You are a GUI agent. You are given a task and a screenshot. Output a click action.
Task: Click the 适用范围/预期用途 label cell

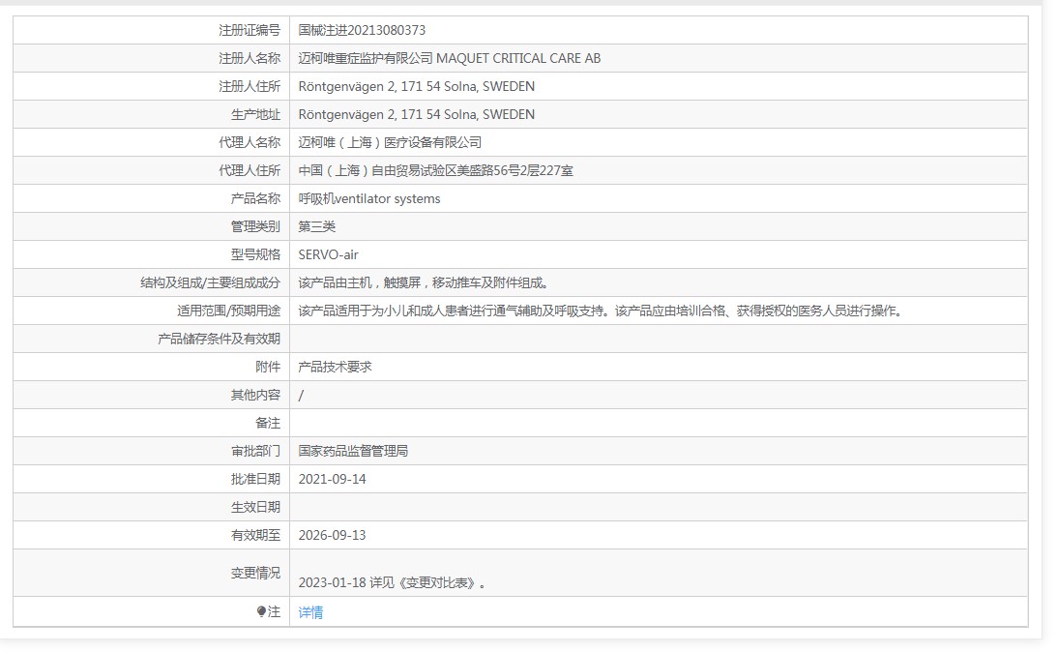pyautogui.click(x=151, y=311)
